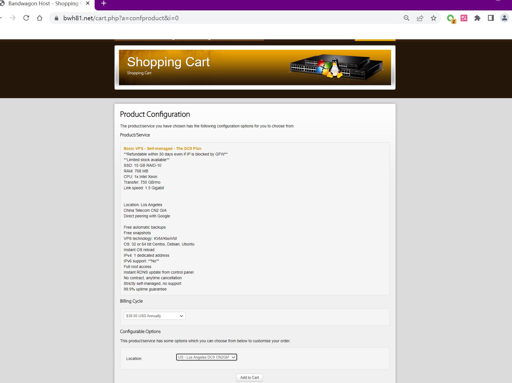The height and width of the screenshot is (383, 512).
Task: Close the Bandwagon Host tab
Action: (x=88, y=3)
